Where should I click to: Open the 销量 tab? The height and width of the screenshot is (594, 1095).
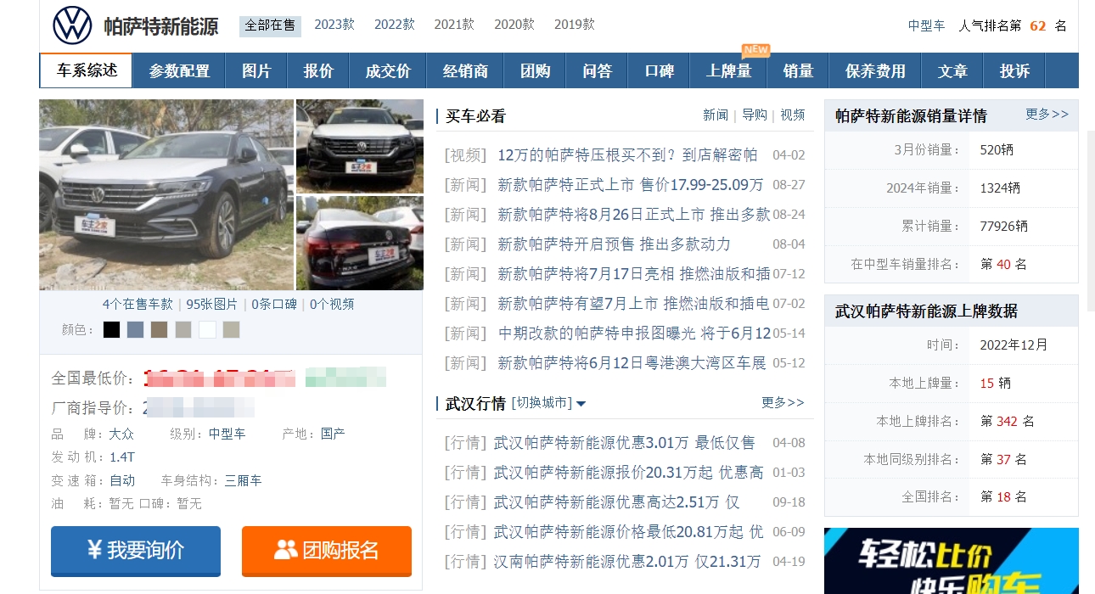pos(798,71)
